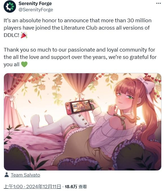Open the tagged Team Salvato link
This screenshot has height=191, width=166.
coord(25,175)
